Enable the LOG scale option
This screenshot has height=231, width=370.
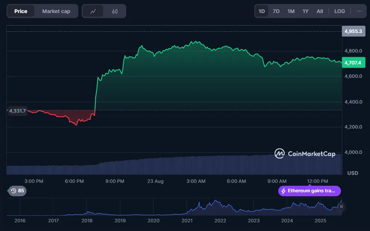tap(340, 11)
